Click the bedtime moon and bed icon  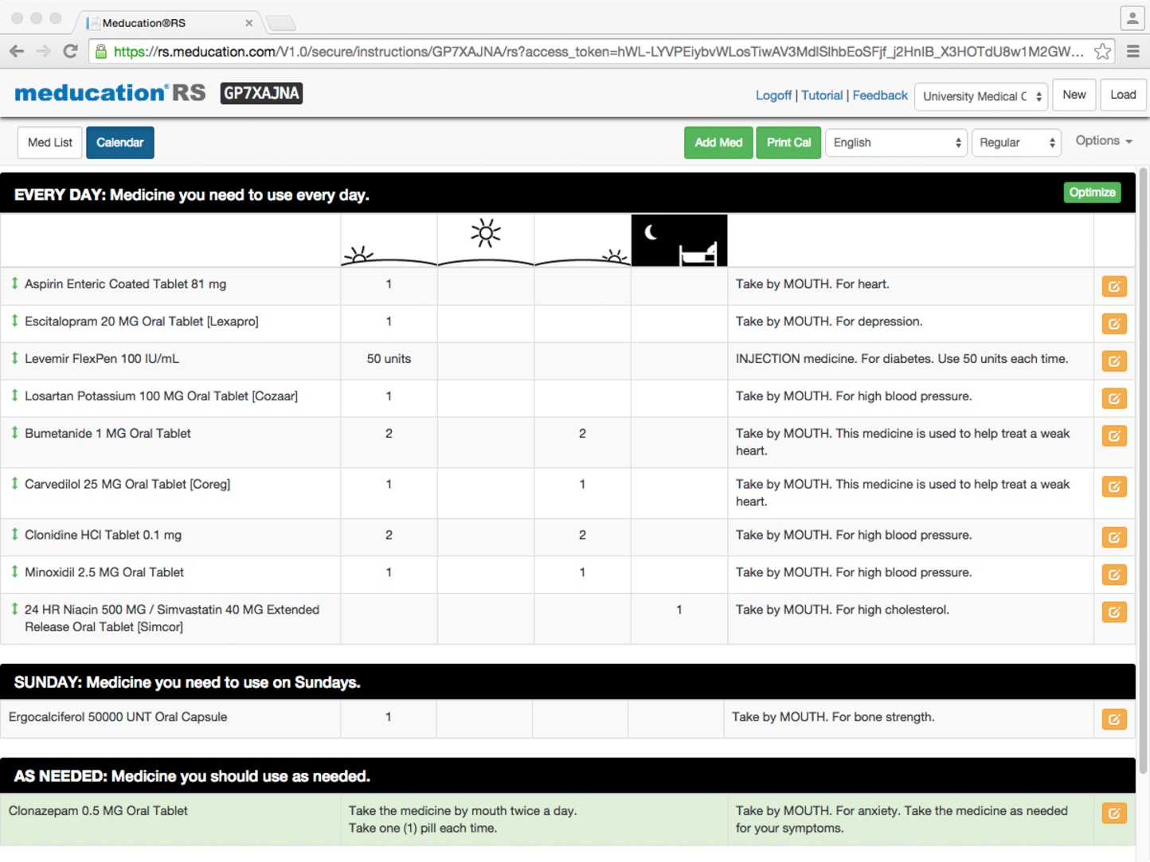click(x=679, y=240)
